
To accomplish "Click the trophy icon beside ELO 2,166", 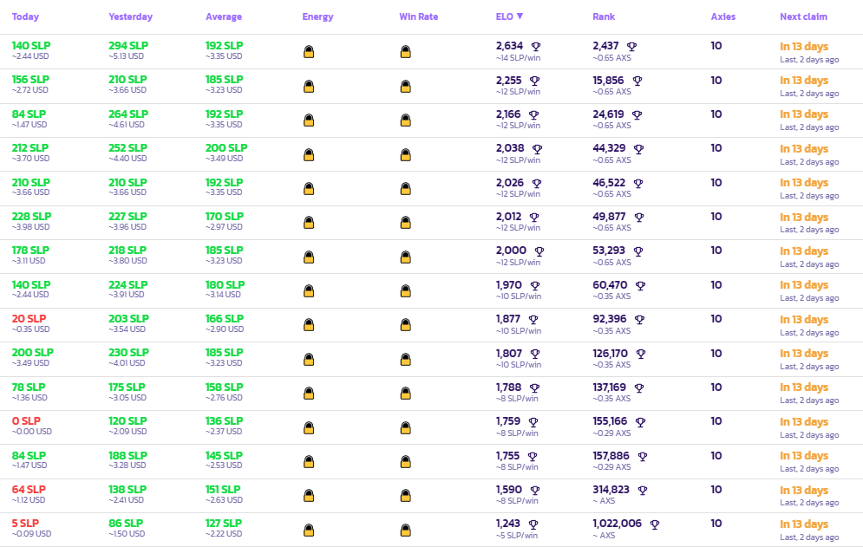I will (533, 115).
